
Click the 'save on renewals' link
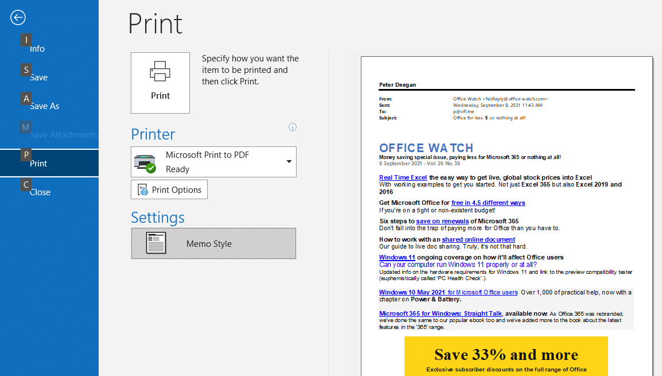pyautogui.click(x=442, y=221)
